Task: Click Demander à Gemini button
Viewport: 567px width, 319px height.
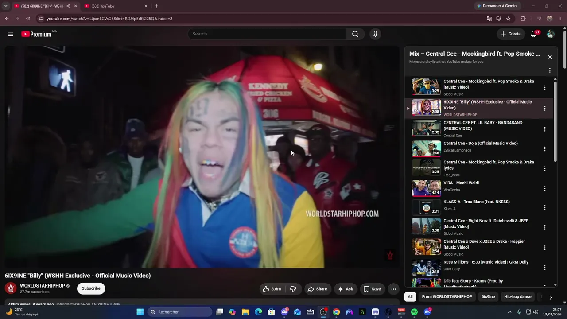Action: click(x=497, y=6)
